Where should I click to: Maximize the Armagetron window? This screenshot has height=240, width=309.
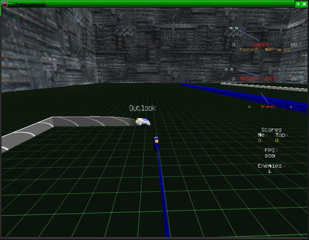[x=298, y=4]
